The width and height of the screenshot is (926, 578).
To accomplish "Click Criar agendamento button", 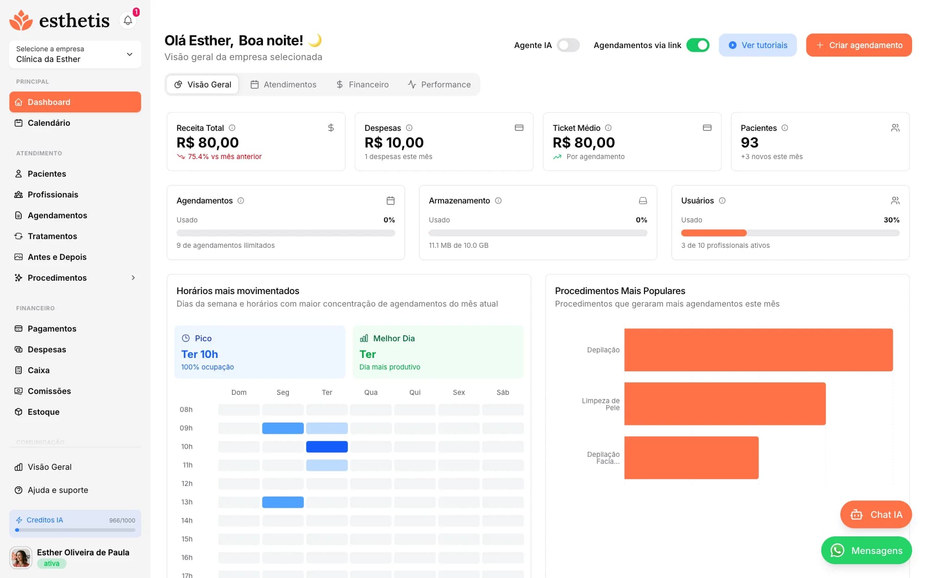I will point(859,45).
